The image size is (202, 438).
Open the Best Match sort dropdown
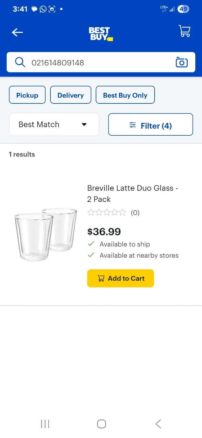tap(54, 124)
